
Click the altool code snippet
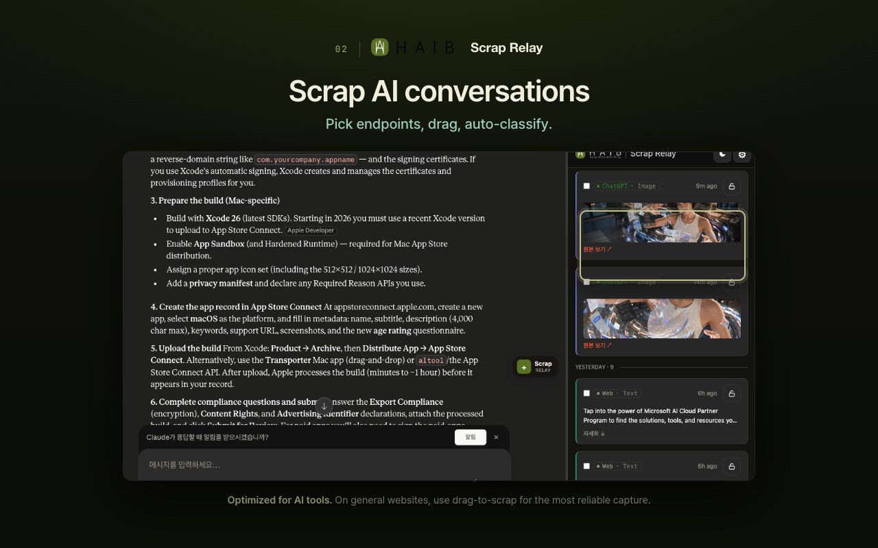[431, 360]
